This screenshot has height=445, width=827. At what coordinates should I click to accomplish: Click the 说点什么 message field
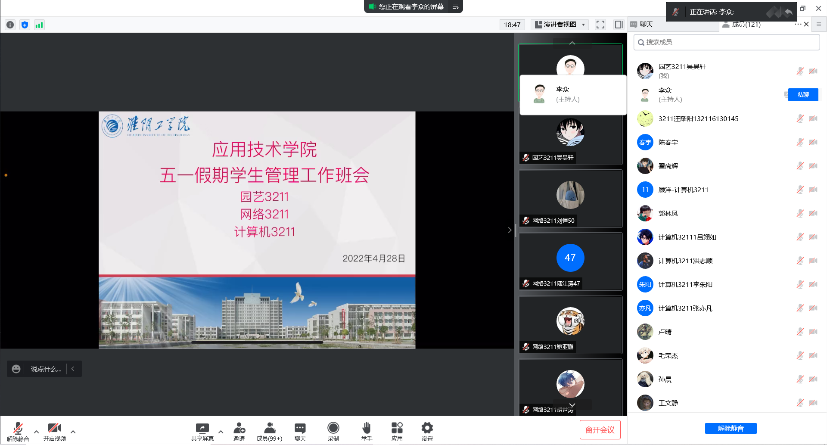(46, 369)
